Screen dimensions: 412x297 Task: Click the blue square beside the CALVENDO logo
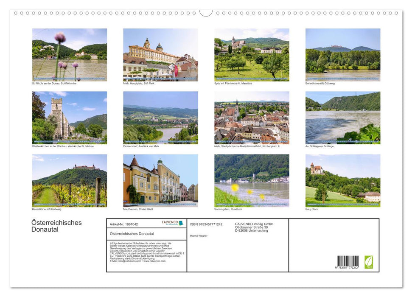tap(181, 223)
